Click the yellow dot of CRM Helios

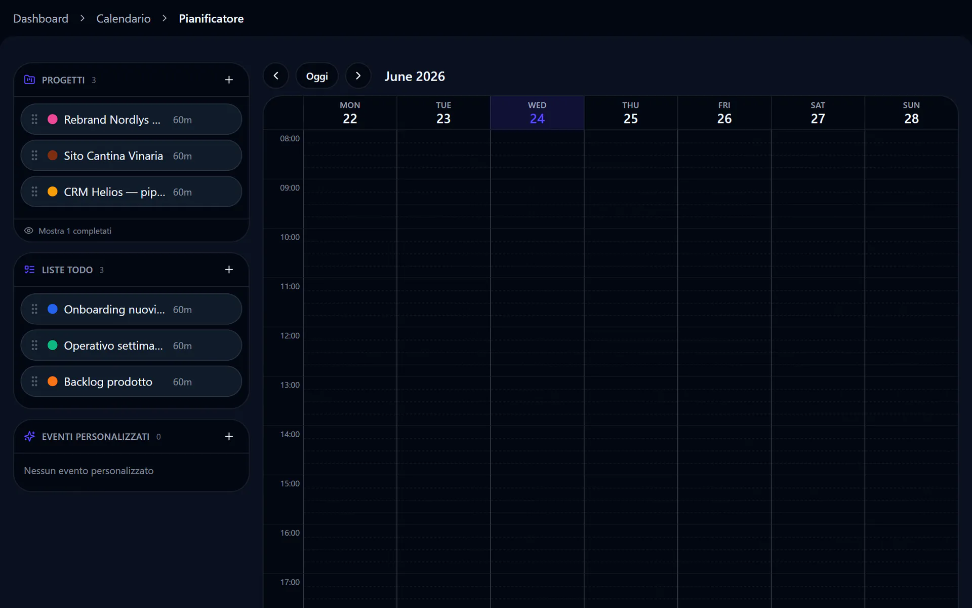coord(53,192)
